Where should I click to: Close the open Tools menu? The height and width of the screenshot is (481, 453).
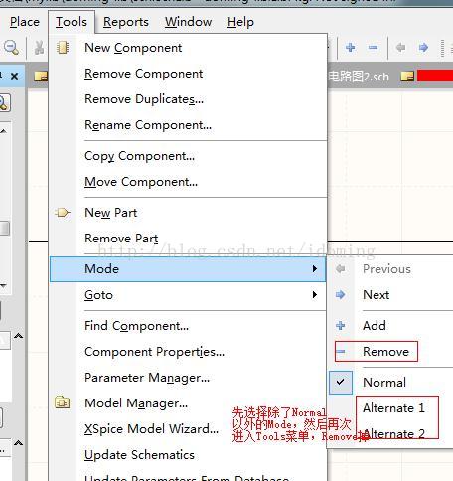click(x=72, y=22)
